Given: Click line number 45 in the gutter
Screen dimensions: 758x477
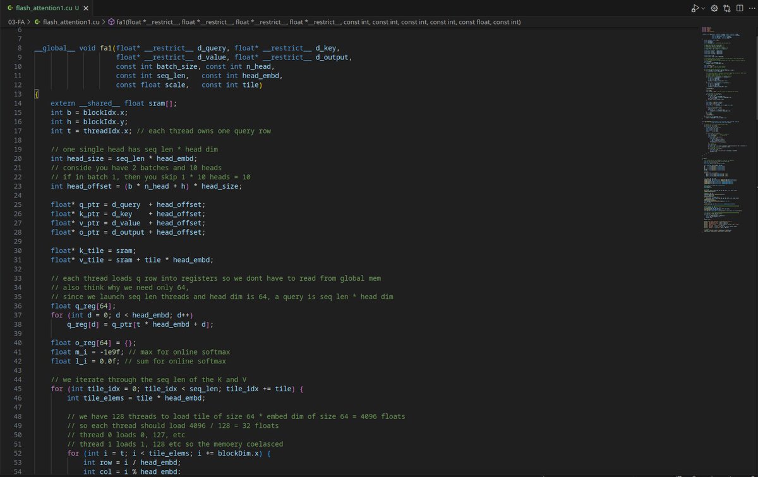Looking at the screenshot, I should 18,389.
